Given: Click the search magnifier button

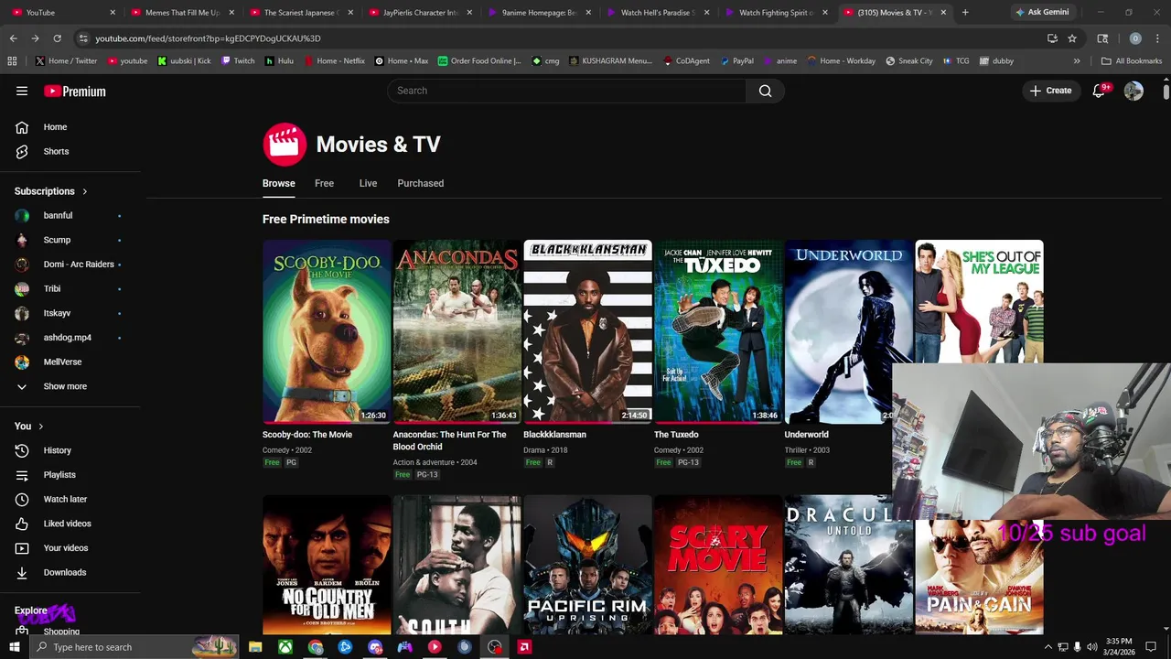Looking at the screenshot, I should 765,91.
